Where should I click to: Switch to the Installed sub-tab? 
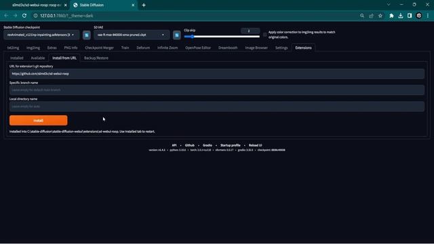[x=16, y=58]
